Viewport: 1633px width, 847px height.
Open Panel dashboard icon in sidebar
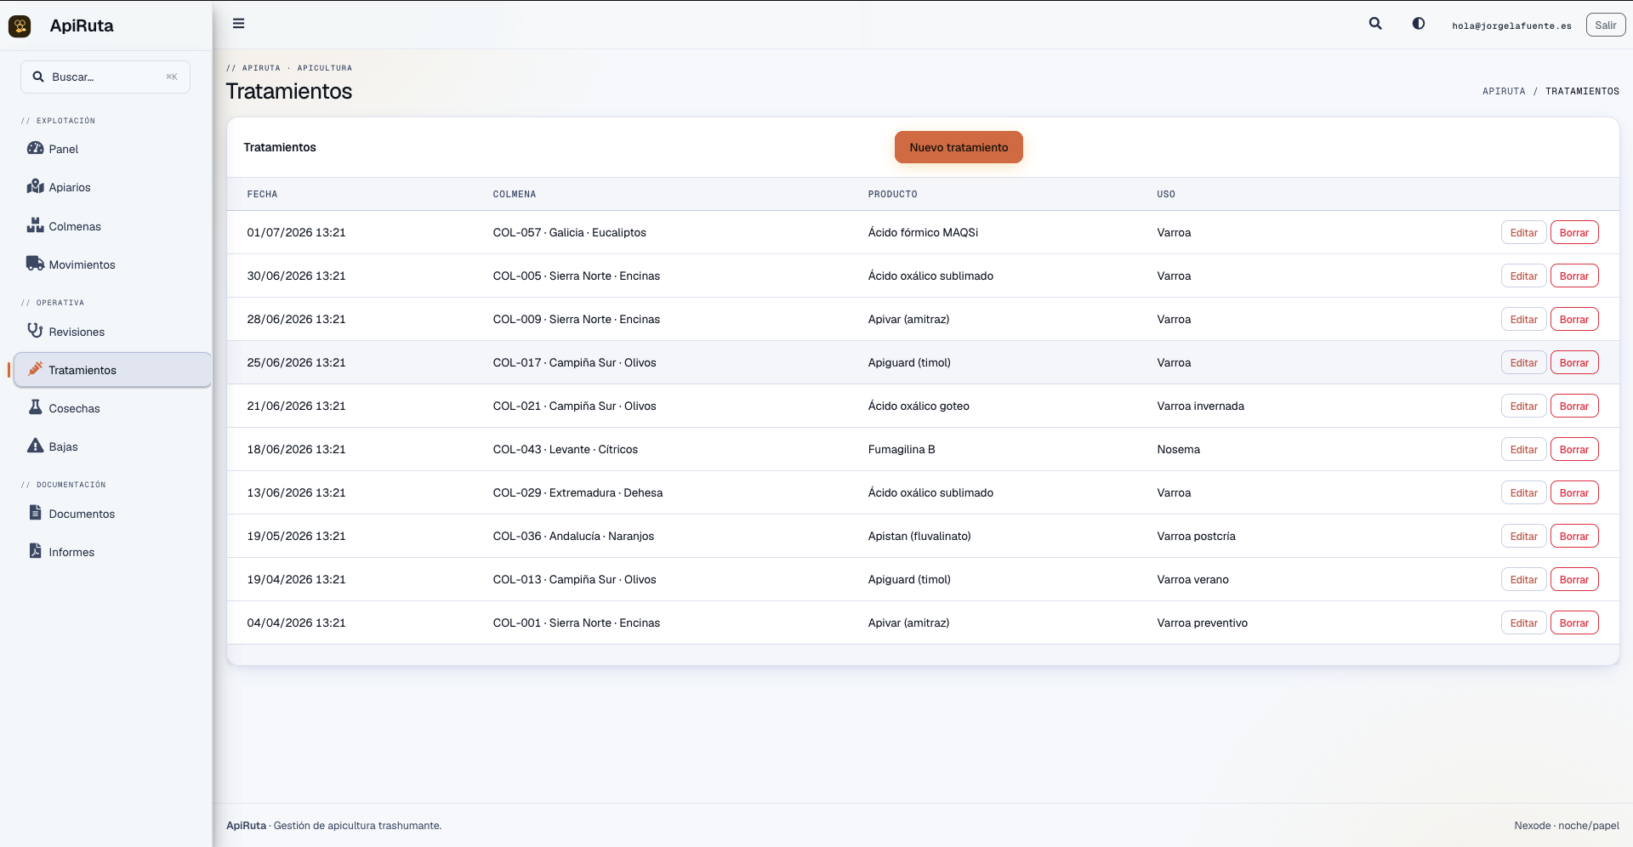35,148
